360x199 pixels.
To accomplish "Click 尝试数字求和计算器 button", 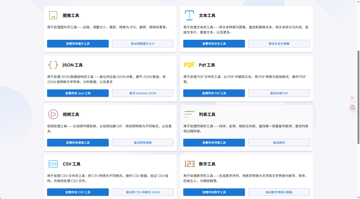I will (279, 192).
